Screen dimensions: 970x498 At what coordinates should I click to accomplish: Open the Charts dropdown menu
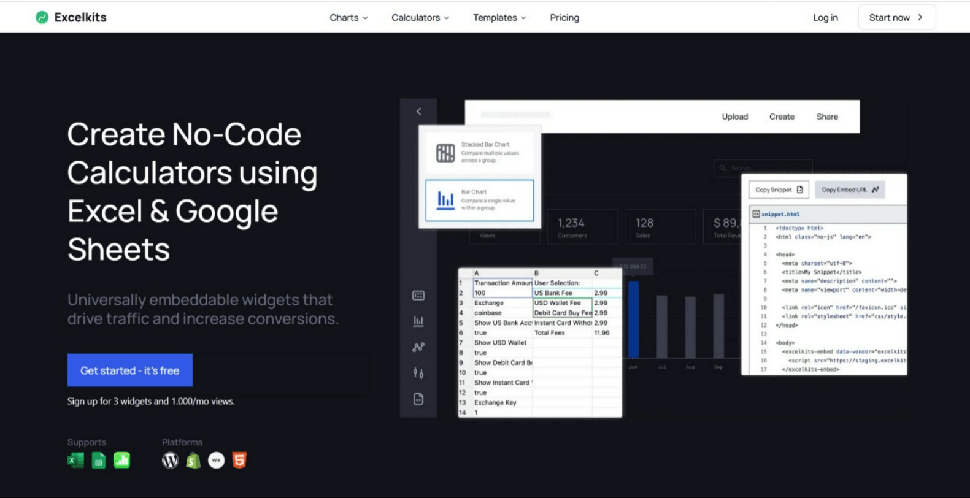click(x=348, y=18)
